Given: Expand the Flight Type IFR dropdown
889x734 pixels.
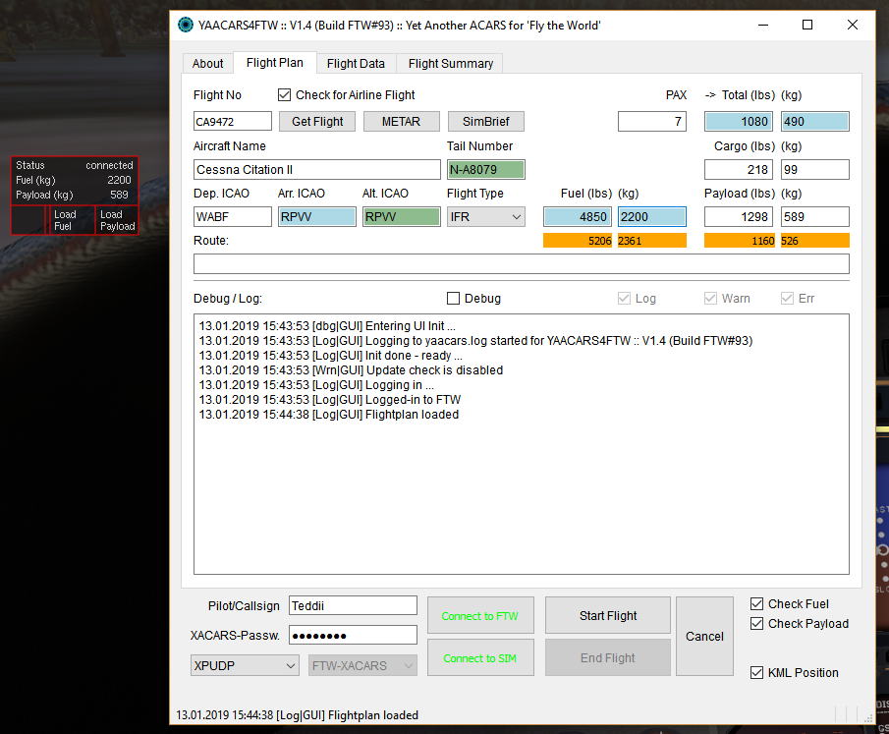Looking at the screenshot, I should 486,217.
